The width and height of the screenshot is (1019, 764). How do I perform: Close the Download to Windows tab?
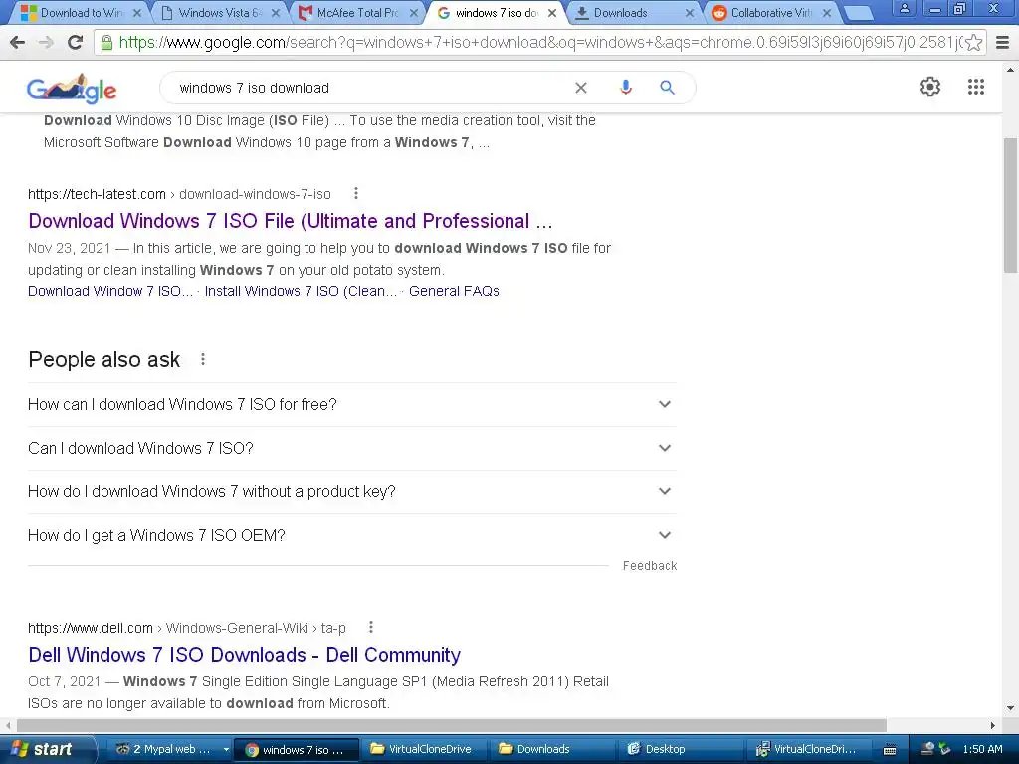pos(137,12)
